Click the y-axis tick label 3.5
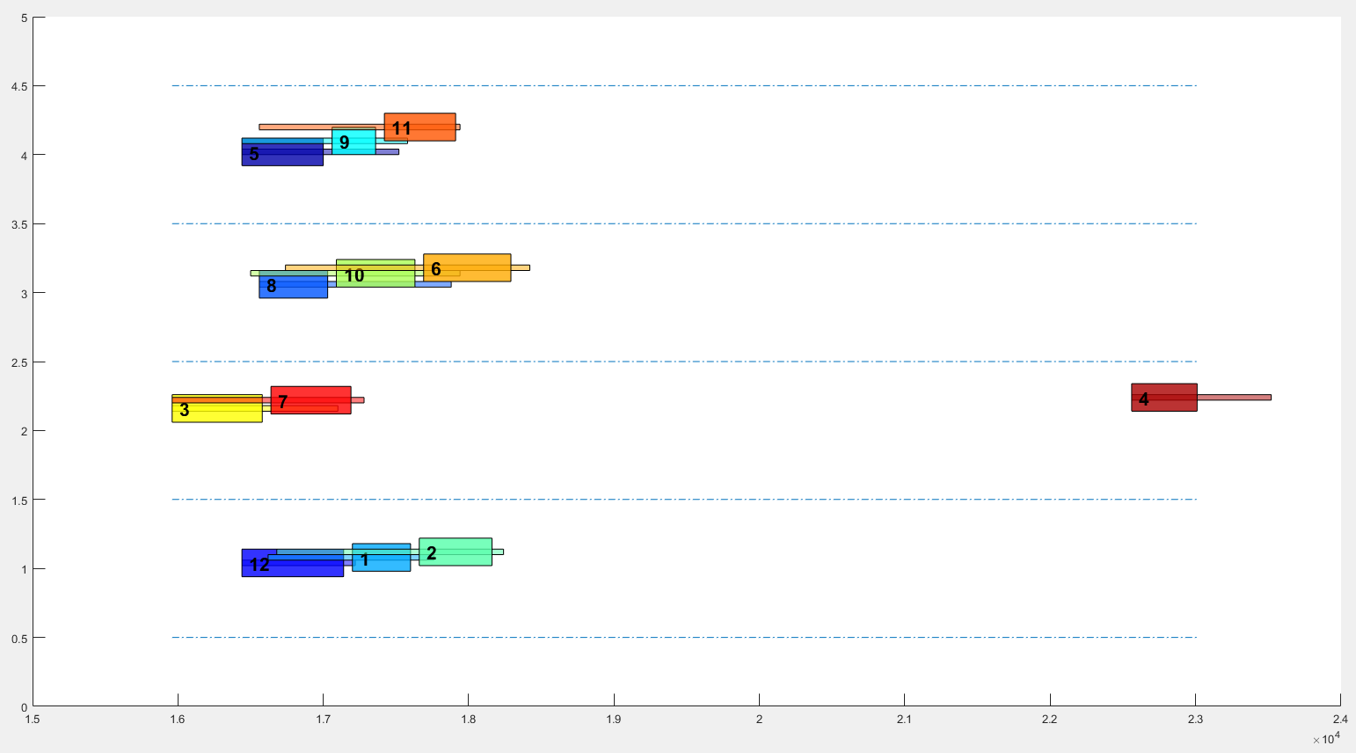The height and width of the screenshot is (753, 1356). point(18,224)
